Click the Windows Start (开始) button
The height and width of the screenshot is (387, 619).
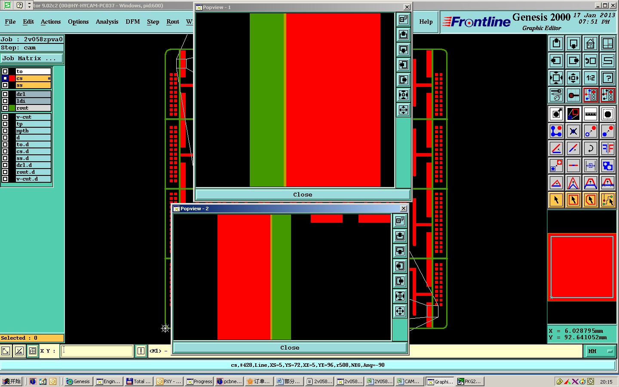[x=12, y=381]
